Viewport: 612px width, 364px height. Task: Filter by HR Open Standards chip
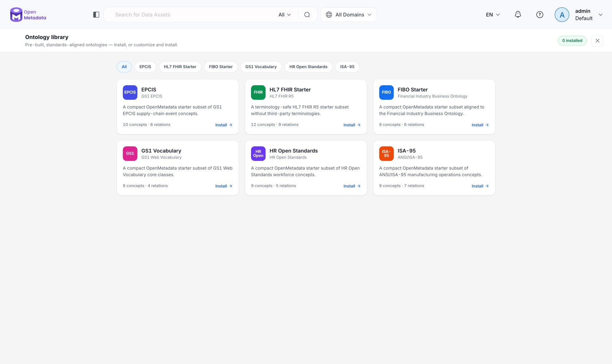pos(309,67)
